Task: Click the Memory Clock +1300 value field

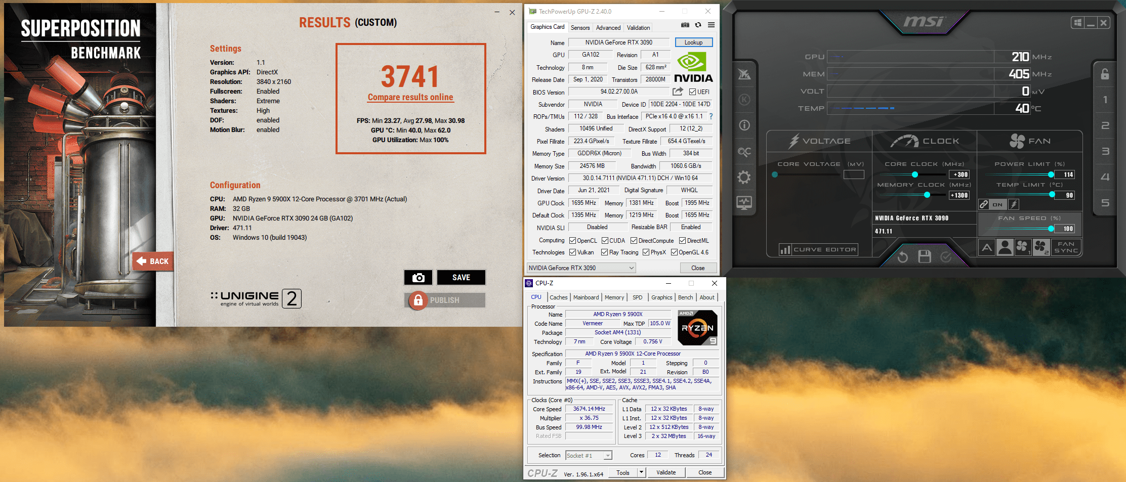Action: click(959, 195)
